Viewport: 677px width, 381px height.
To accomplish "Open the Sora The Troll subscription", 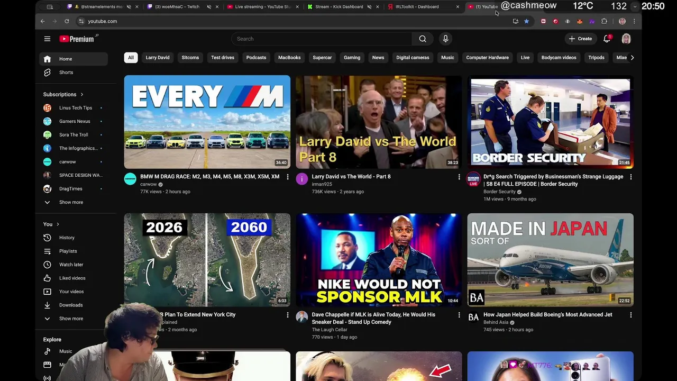I will [x=74, y=135].
